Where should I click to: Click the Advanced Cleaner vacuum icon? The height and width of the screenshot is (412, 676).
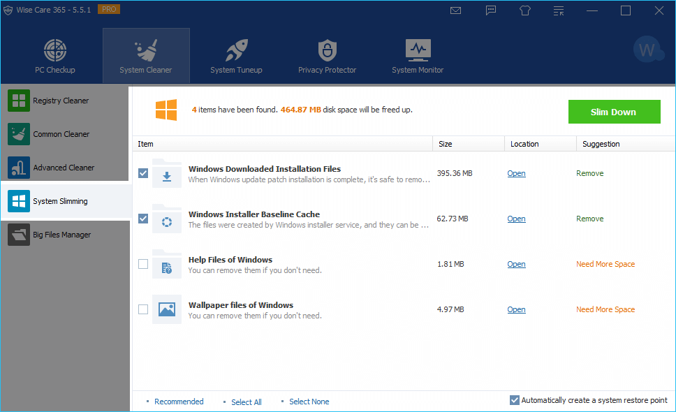pyautogui.click(x=19, y=168)
